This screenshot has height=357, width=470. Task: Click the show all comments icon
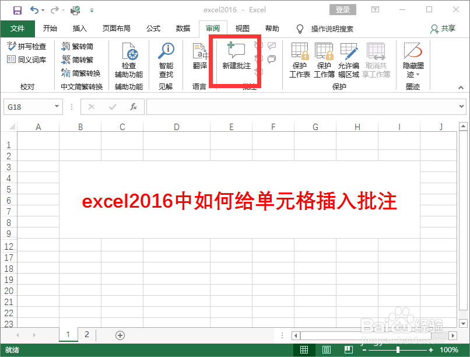[272, 59]
